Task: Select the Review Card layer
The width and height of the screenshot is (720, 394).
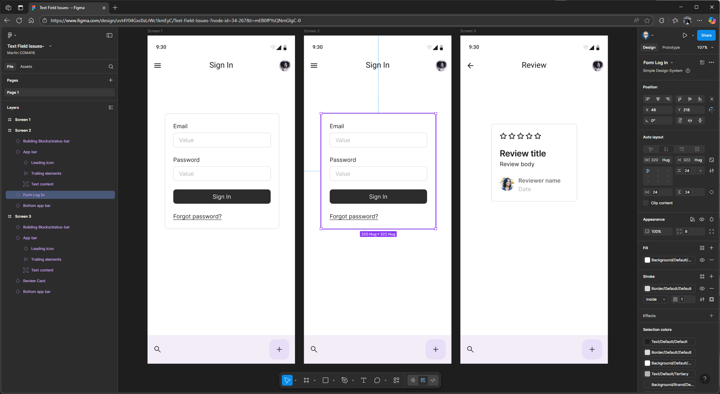Action: [34, 281]
